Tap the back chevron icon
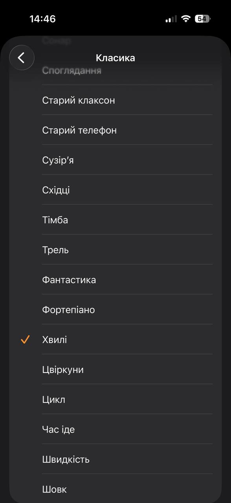 coord(22,57)
